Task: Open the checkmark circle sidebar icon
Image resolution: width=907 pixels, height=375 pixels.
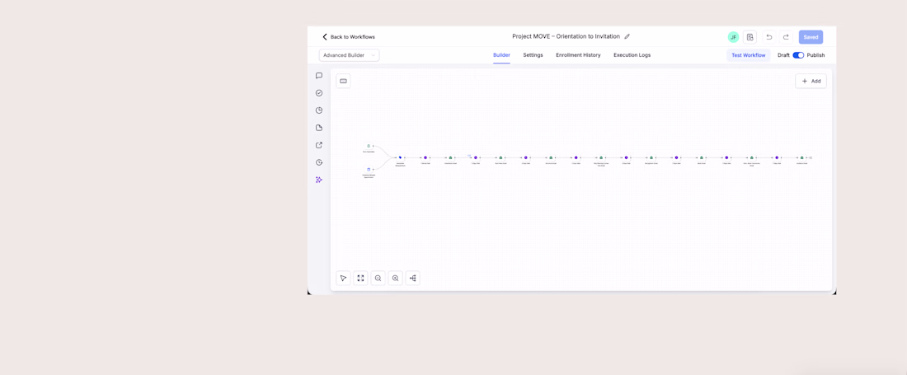Action: 319,93
